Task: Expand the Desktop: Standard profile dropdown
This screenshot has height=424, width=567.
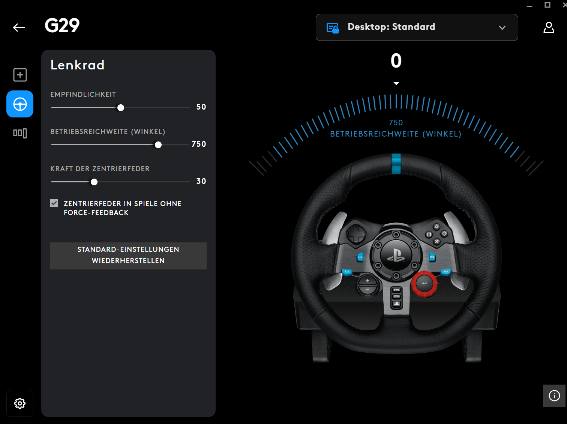Action: 417,27
